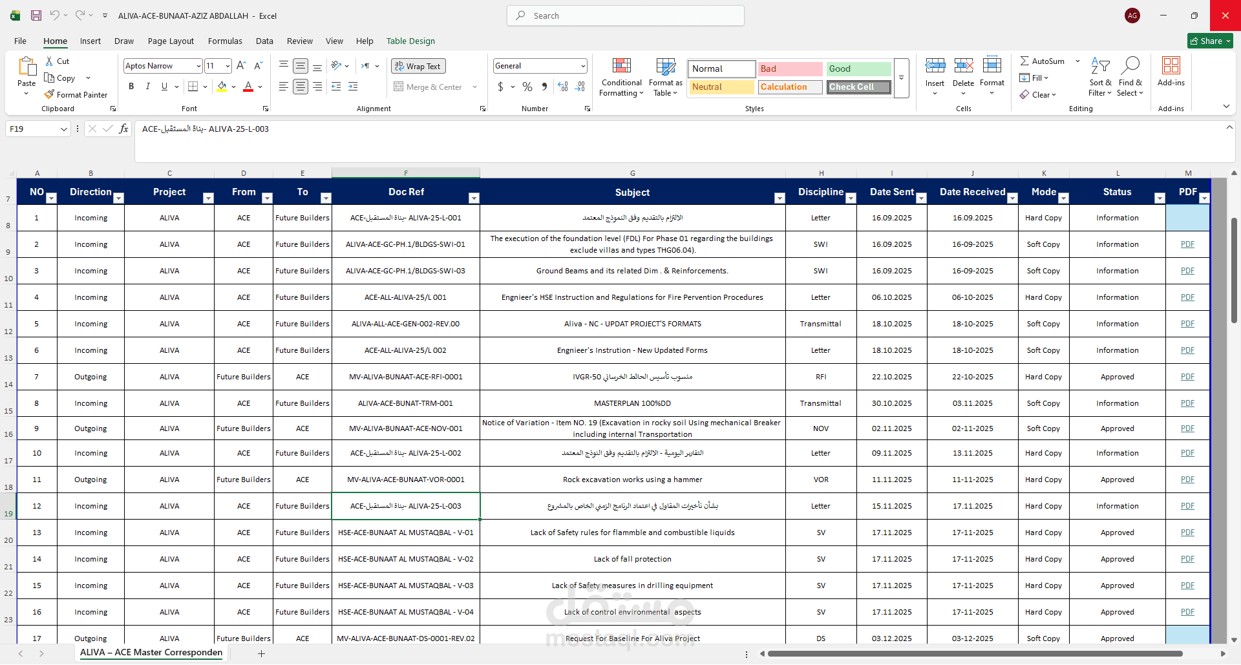
Task: Toggle Underline formatting
Action: (x=164, y=86)
